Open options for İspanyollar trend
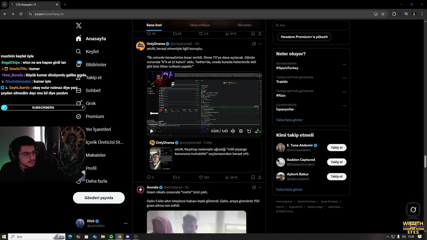This screenshot has width=427, height=240. point(344,106)
